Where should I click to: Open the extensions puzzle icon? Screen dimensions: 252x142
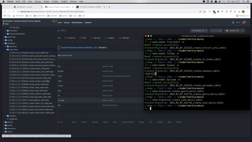coord(235,11)
